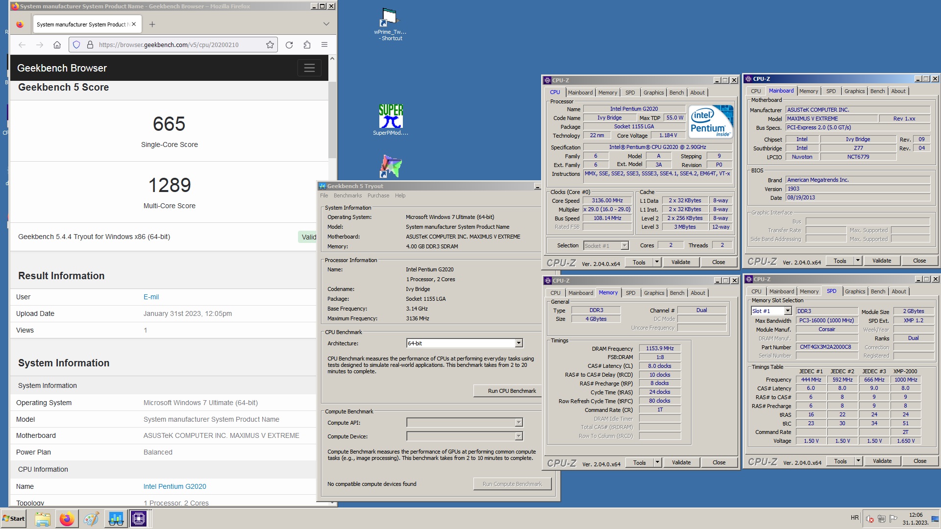The width and height of the screenshot is (941, 529).
Task: Open the Intel Pentium G2020 link
Action: pos(174,486)
